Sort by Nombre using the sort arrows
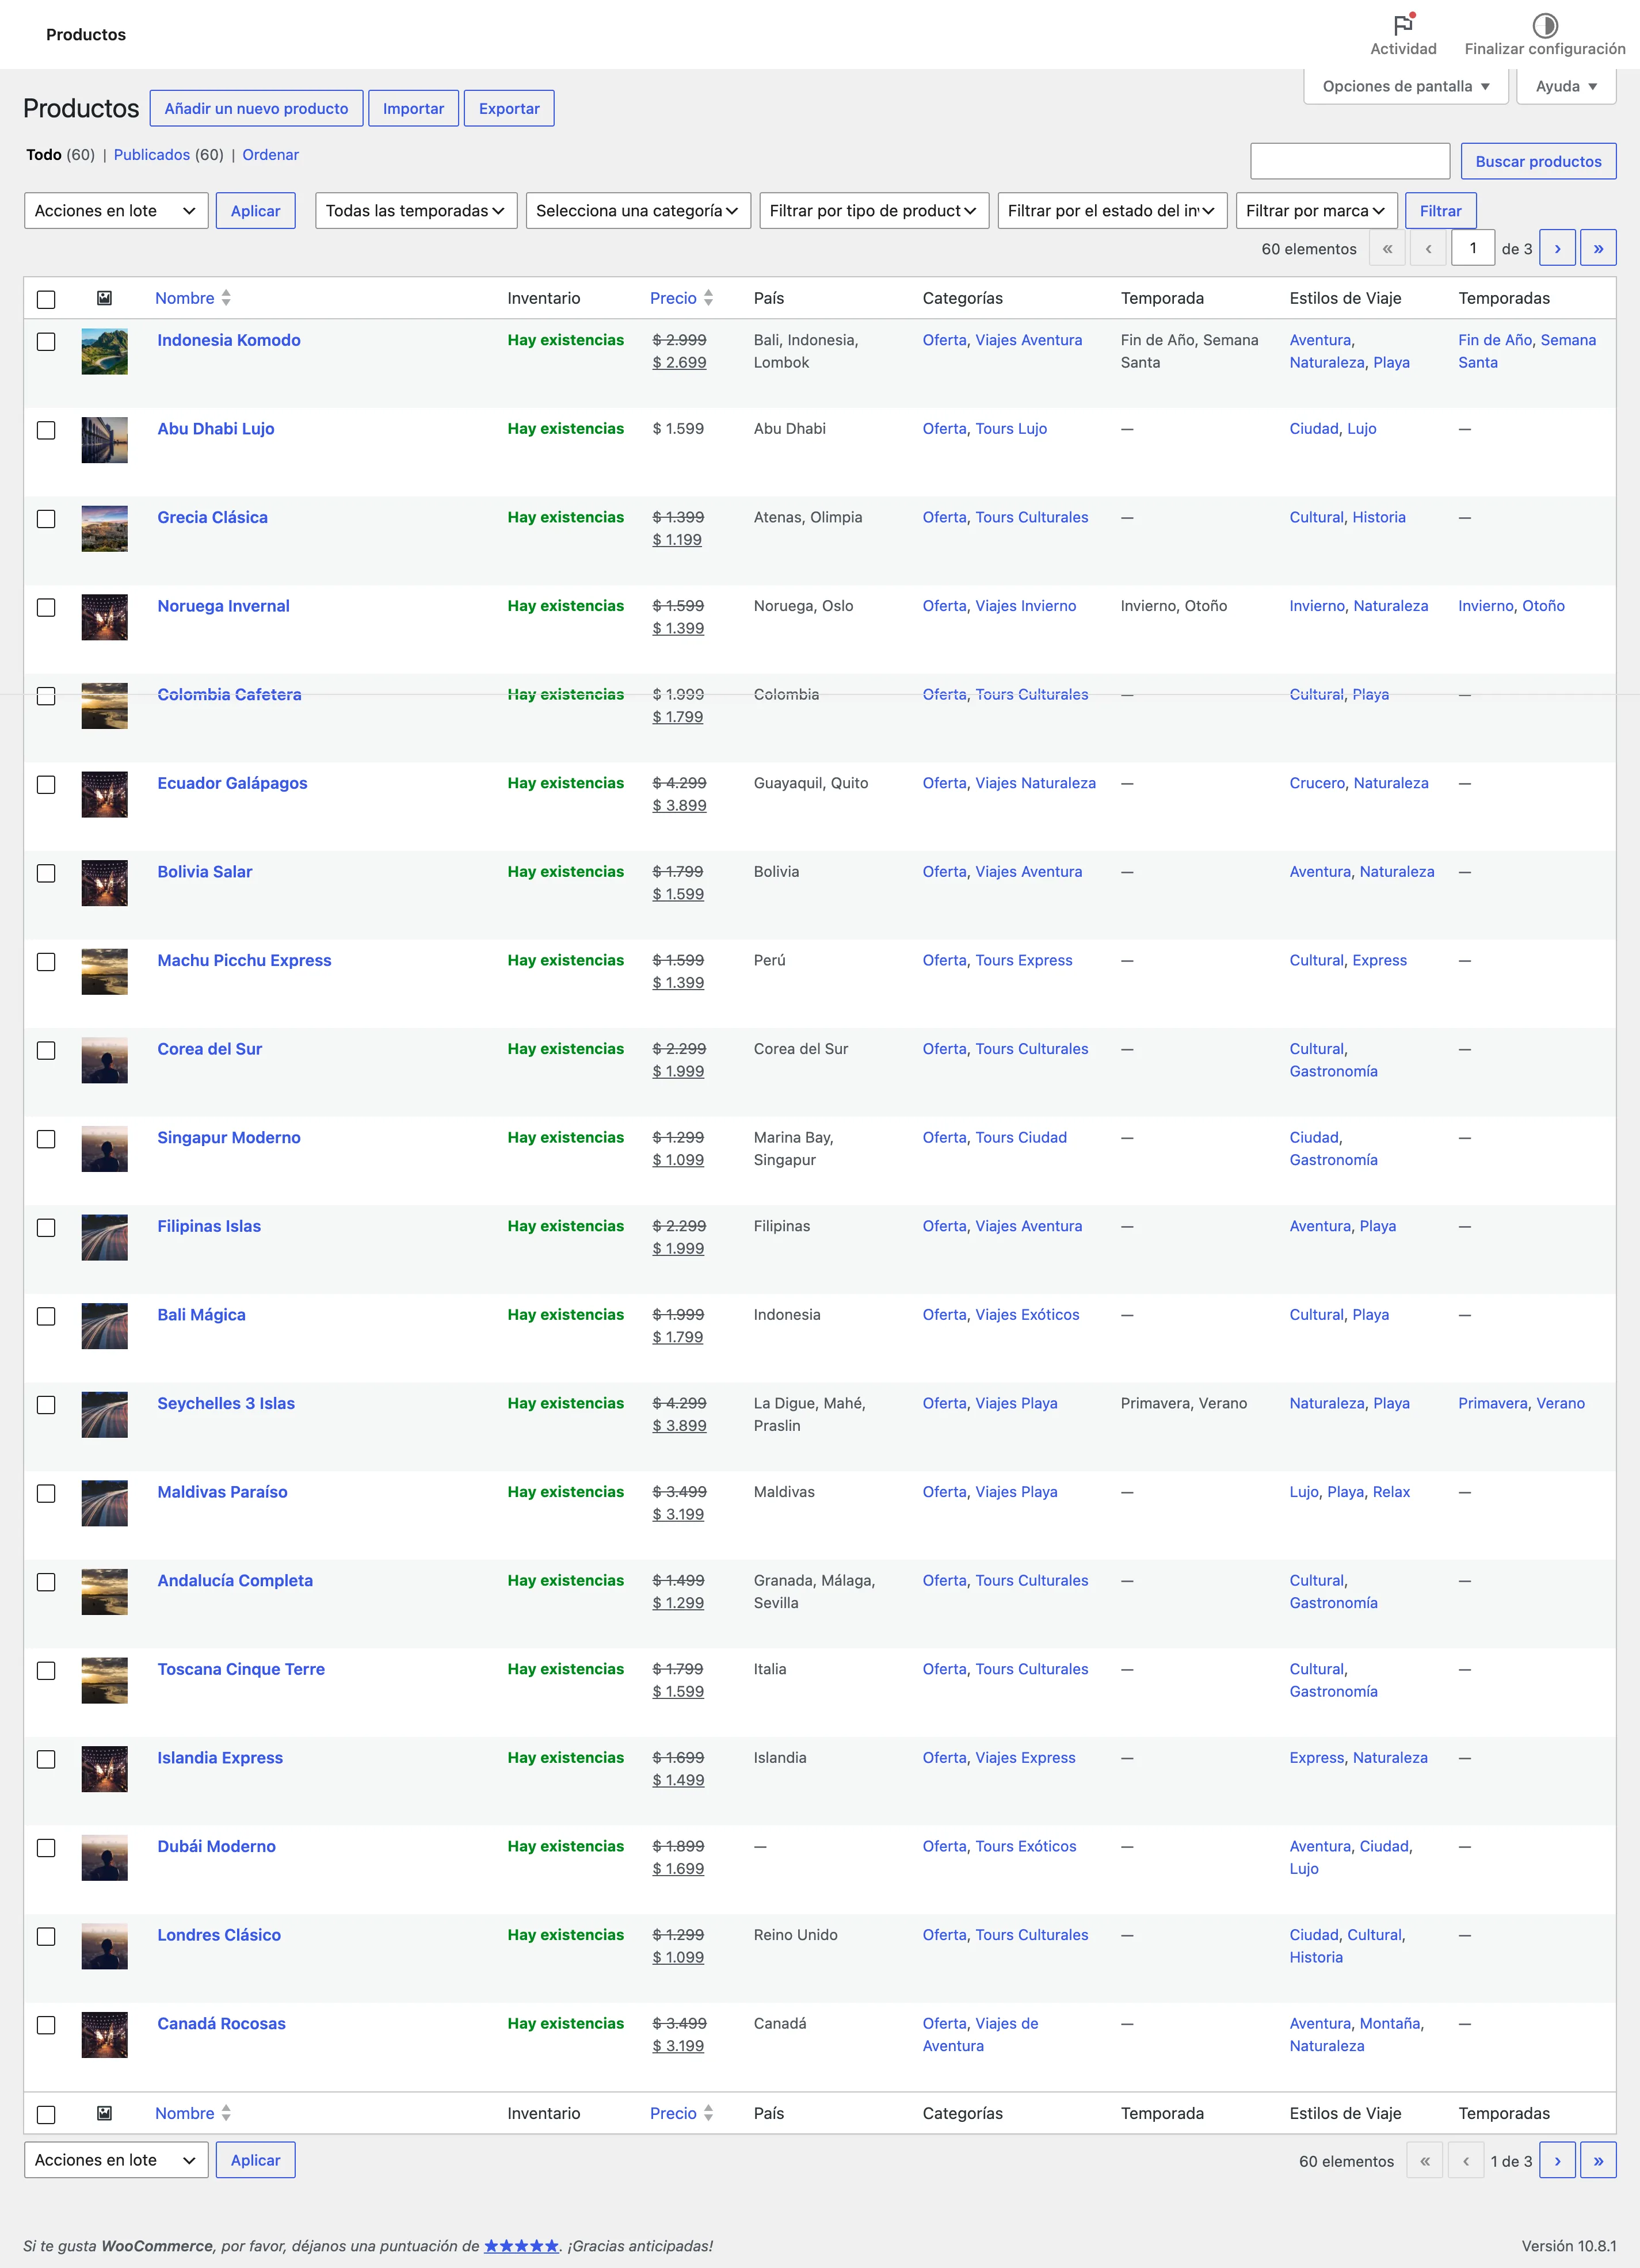 pyautogui.click(x=226, y=298)
